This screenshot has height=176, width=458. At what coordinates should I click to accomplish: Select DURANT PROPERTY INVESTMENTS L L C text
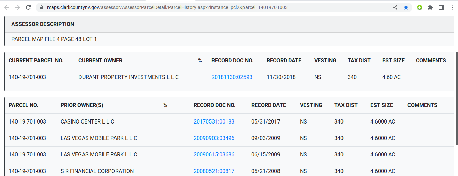tap(129, 77)
